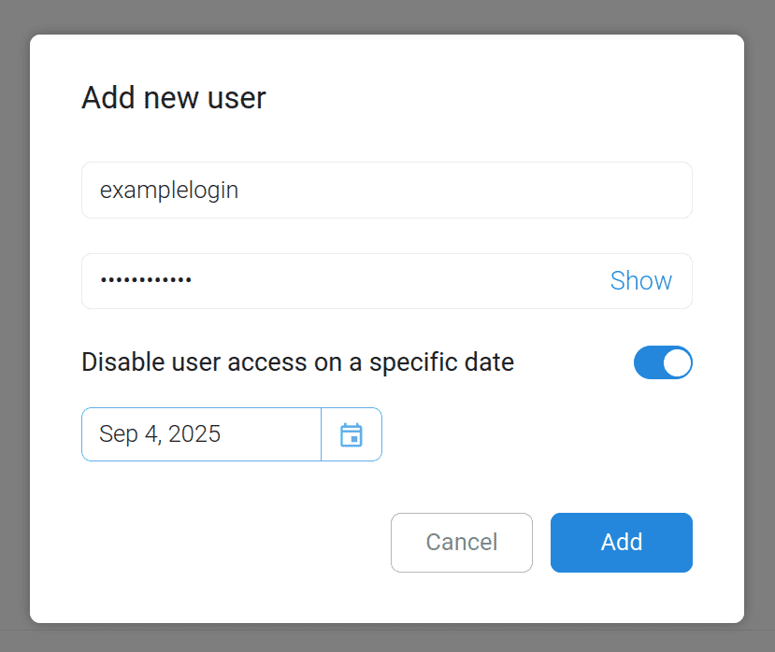Screen dimensions: 775x652
Task: Open the calendar to change the disable date
Action: click(351, 433)
